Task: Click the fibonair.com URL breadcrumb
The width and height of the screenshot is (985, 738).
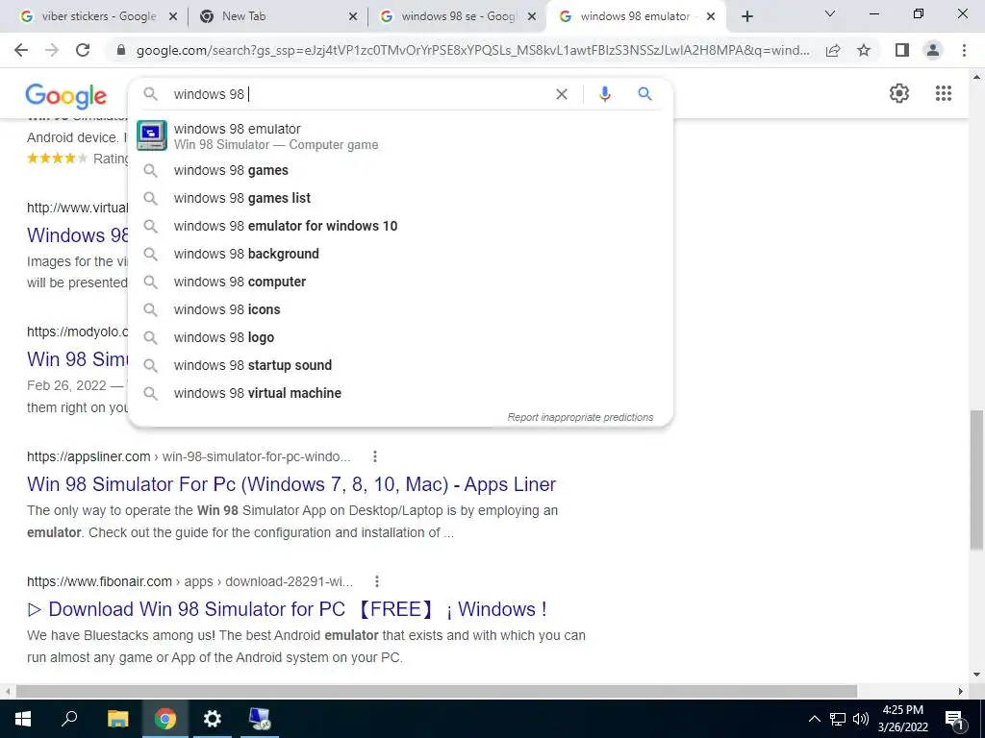Action: click(189, 581)
